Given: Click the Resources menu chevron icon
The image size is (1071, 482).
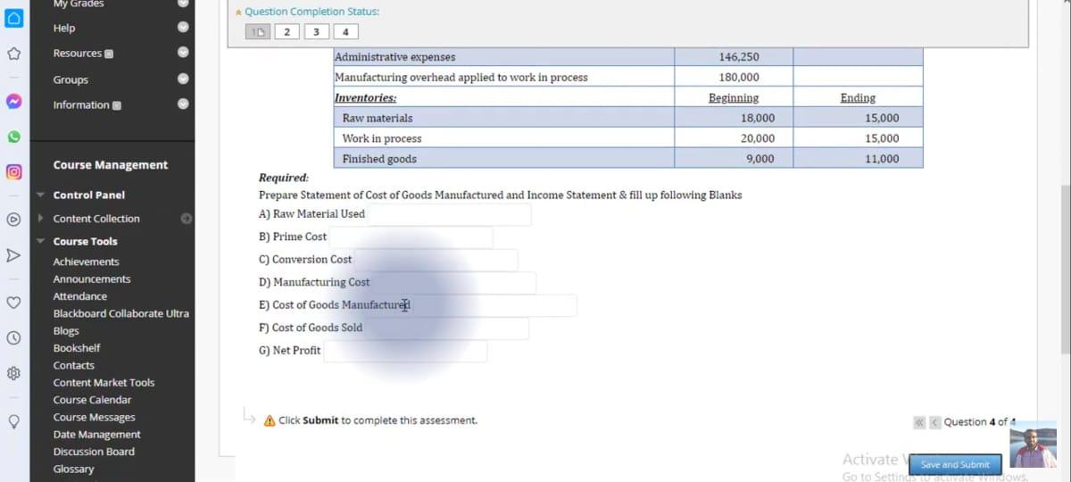Looking at the screenshot, I should point(183,53).
